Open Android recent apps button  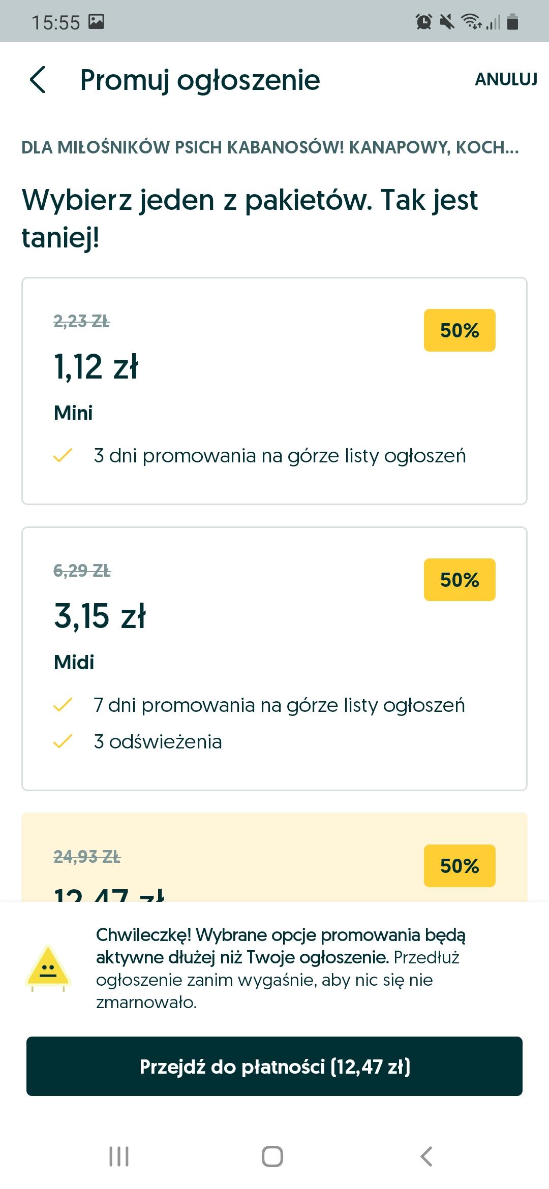coord(119,1156)
